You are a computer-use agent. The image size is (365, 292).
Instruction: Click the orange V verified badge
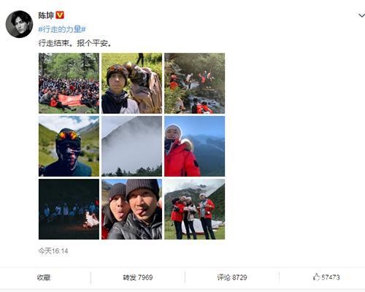pos(60,15)
